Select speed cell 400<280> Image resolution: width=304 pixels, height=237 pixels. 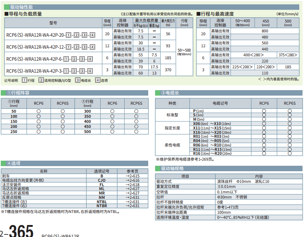coord(254,55)
